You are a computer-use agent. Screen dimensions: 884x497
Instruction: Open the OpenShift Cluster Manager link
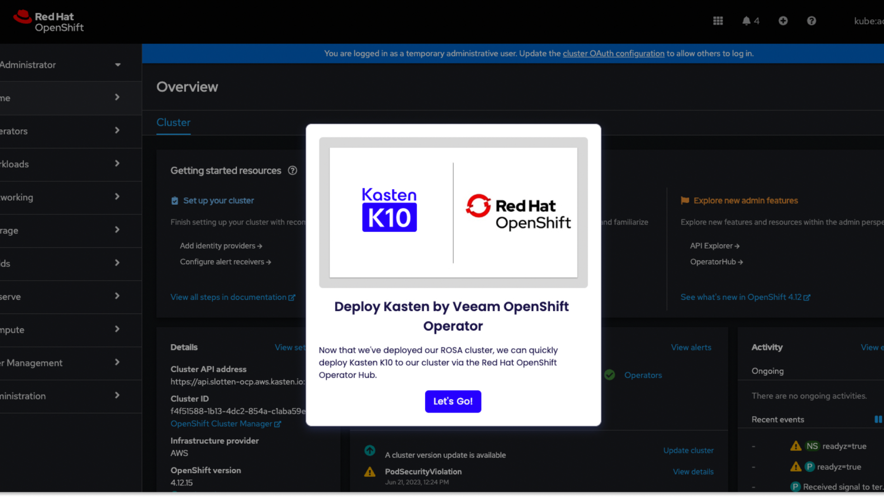pyautogui.click(x=226, y=424)
